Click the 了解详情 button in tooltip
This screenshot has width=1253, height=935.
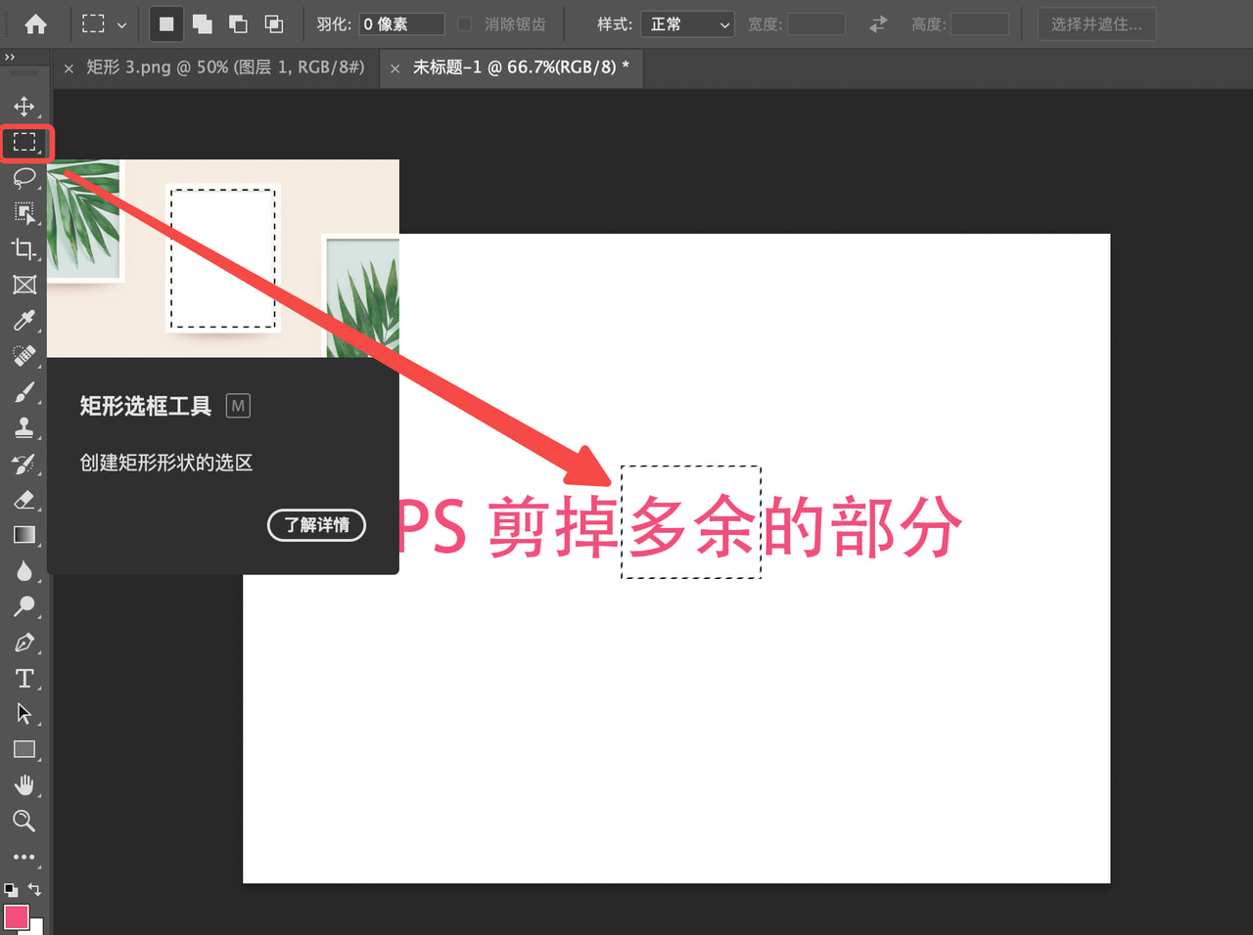[x=316, y=525]
